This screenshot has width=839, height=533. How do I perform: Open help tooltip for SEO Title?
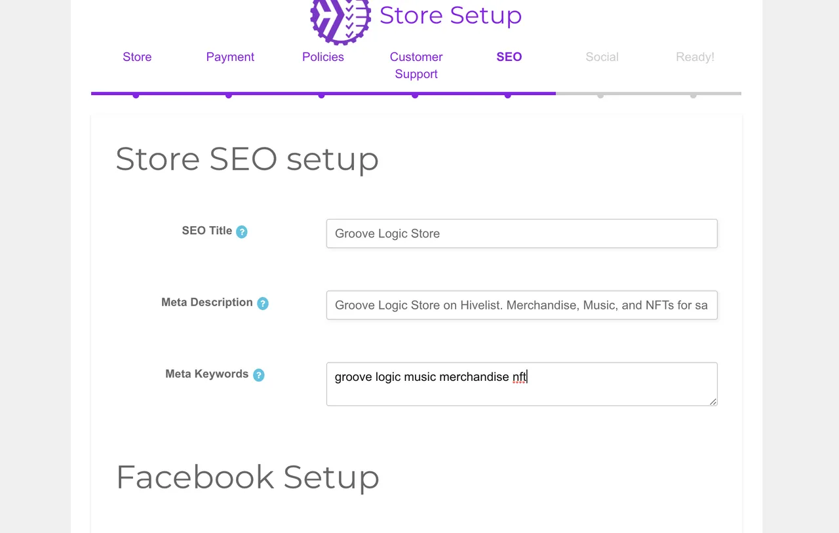click(x=242, y=231)
